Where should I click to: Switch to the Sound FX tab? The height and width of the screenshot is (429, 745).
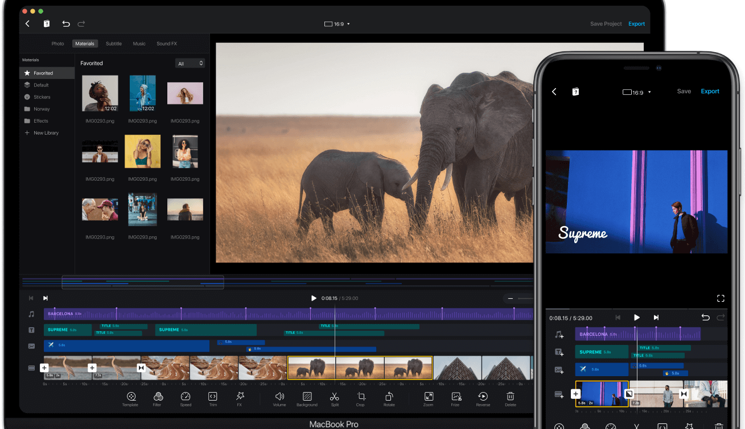167,44
